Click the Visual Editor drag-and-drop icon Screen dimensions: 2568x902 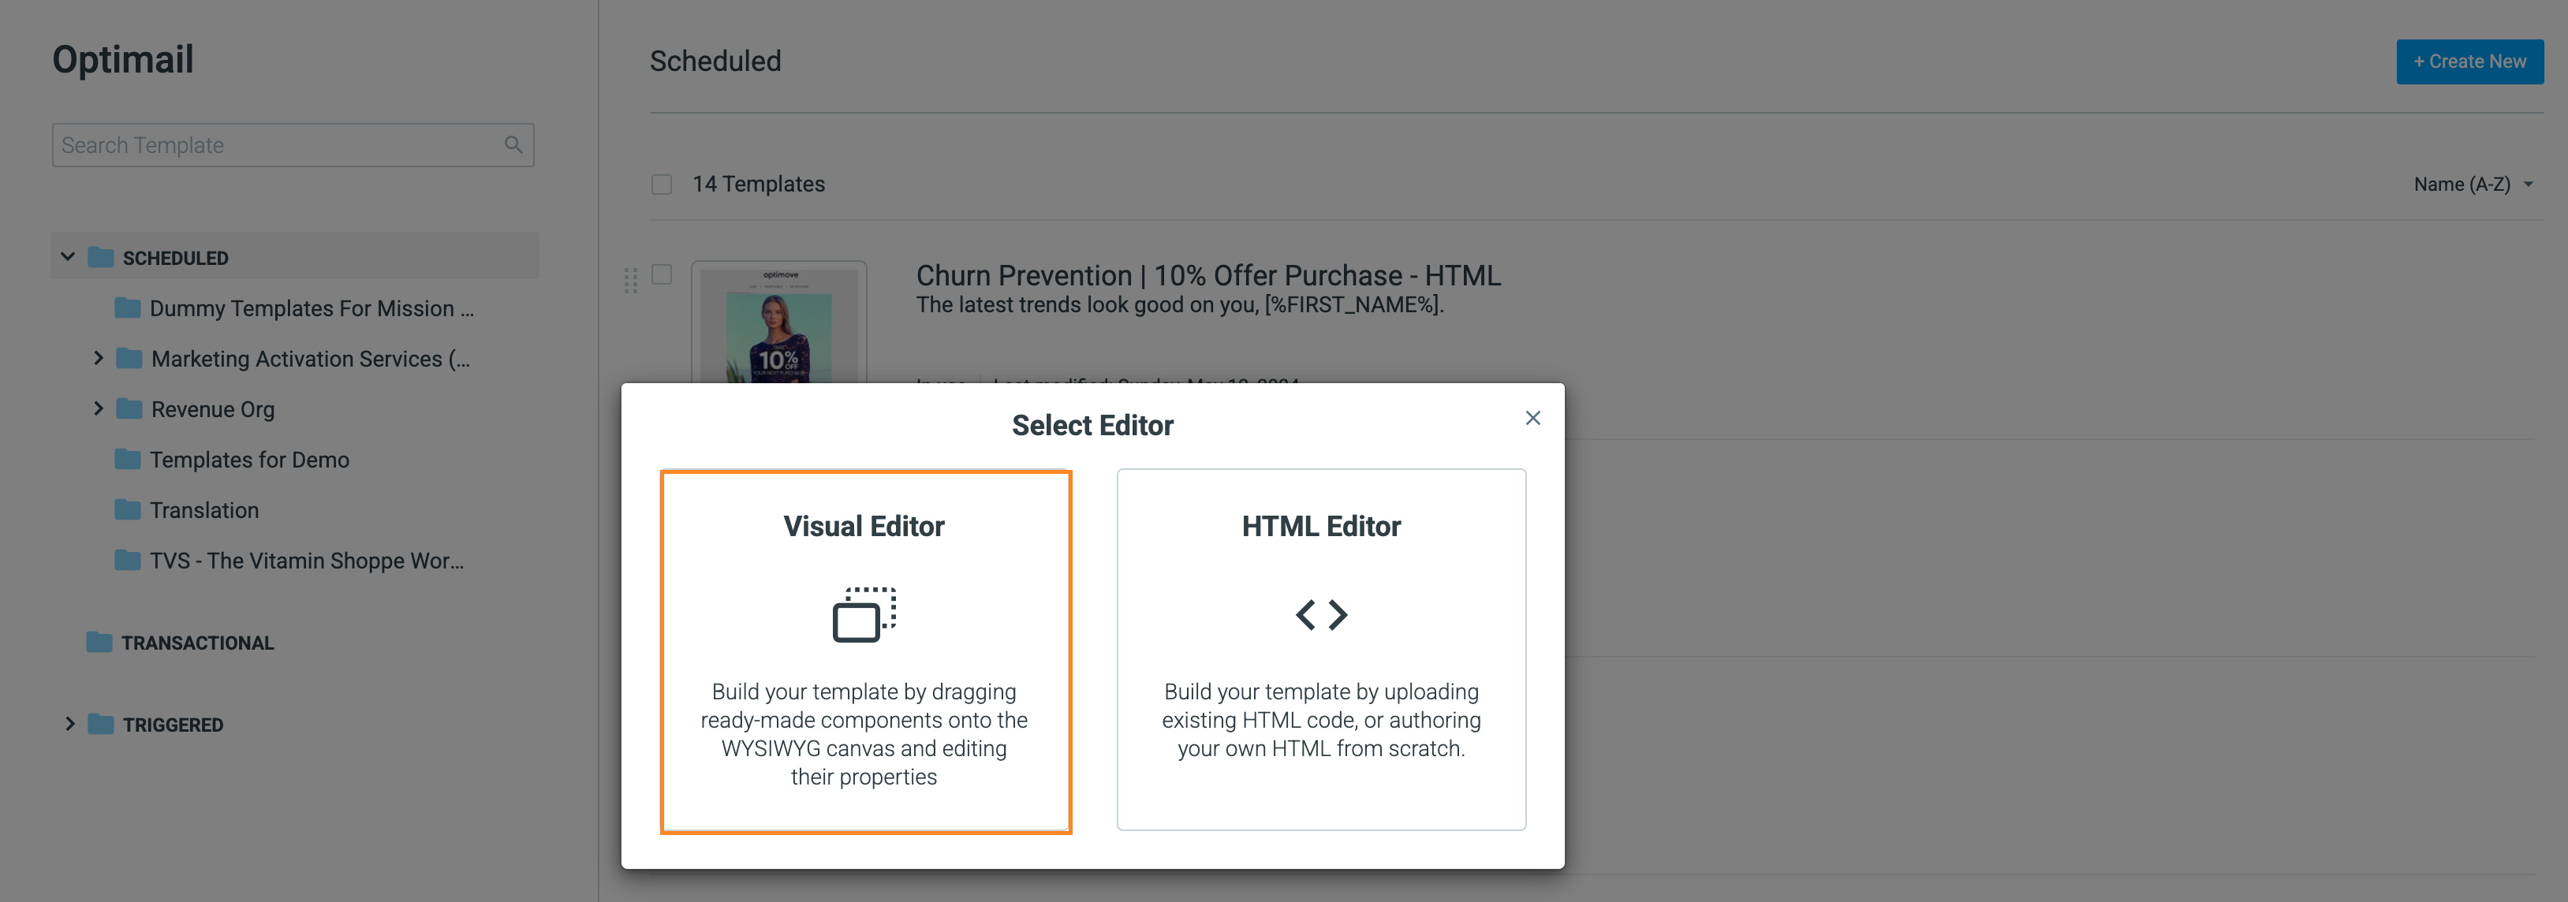(864, 614)
